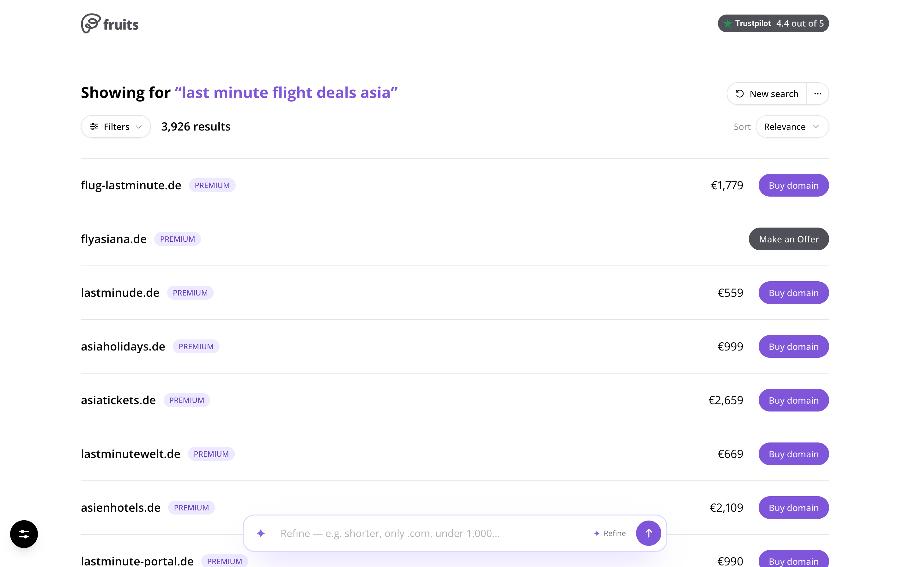The width and height of the screenshot is (910, 567).
Task: Submit refinement with the purple arrow button
Action: click(x=648, y=533)
